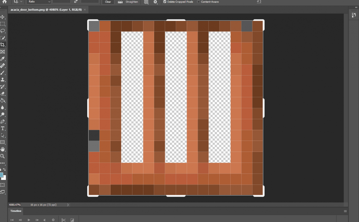Expand the collapsed right panels
Image resolution: width=359 pixels, height=222 pixels.
(356, 7)
